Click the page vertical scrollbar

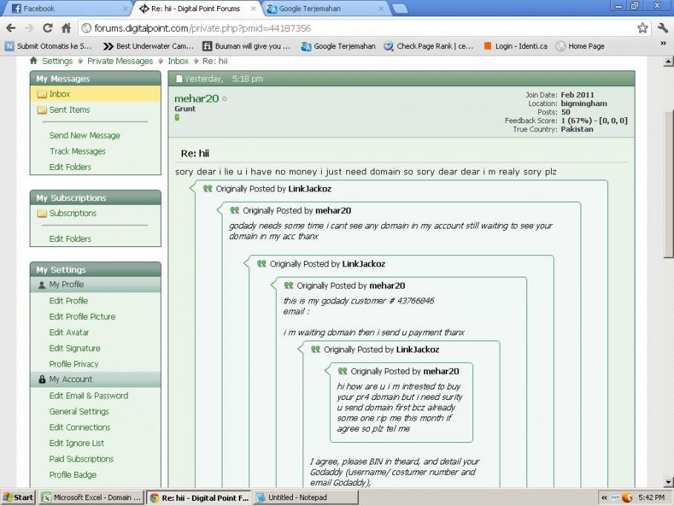[669, 185]
